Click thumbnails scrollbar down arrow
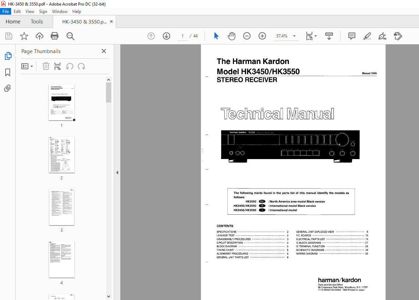Image resolution: width=419 pixels, height=300 pixels. (108, 296)
